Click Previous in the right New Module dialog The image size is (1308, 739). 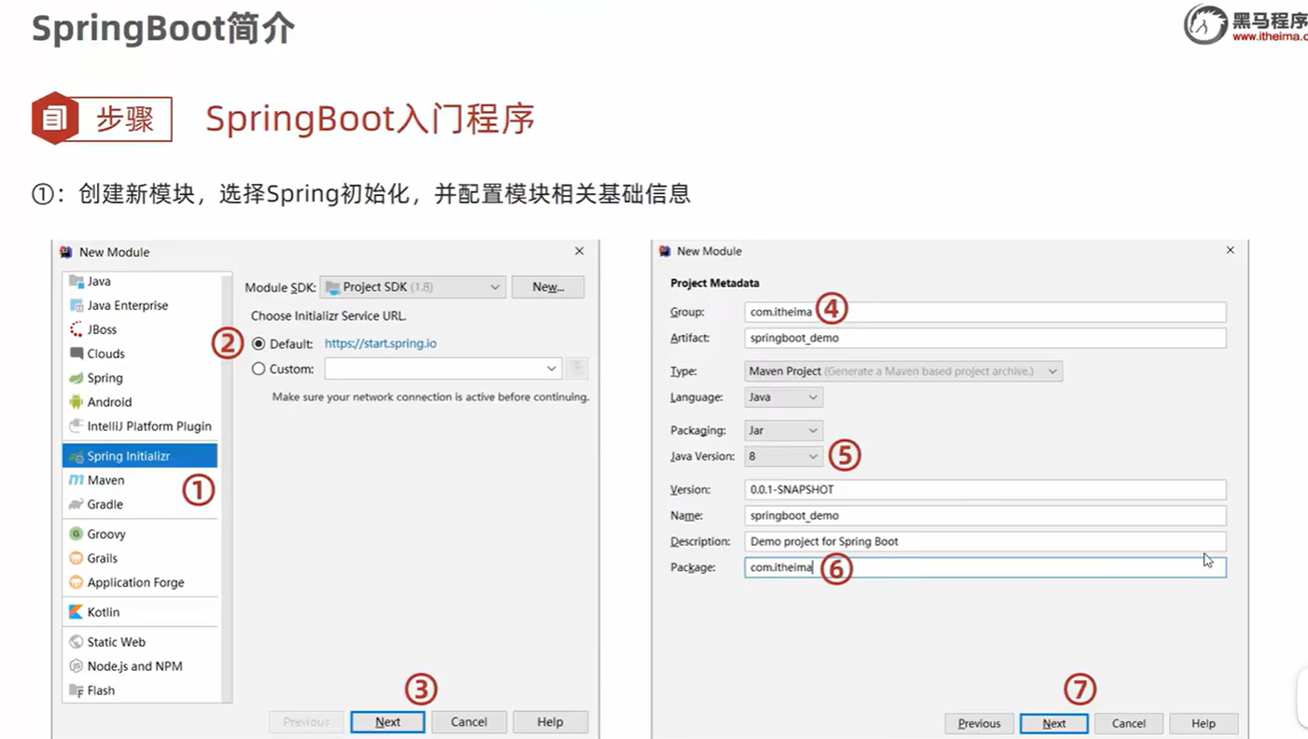click(979, 723)
